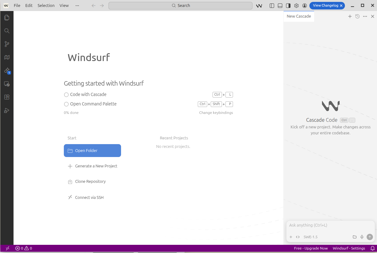377x253 pixels.
Task: Toggle the Cascade secondary side bar button
Action: tap(288, 6)
